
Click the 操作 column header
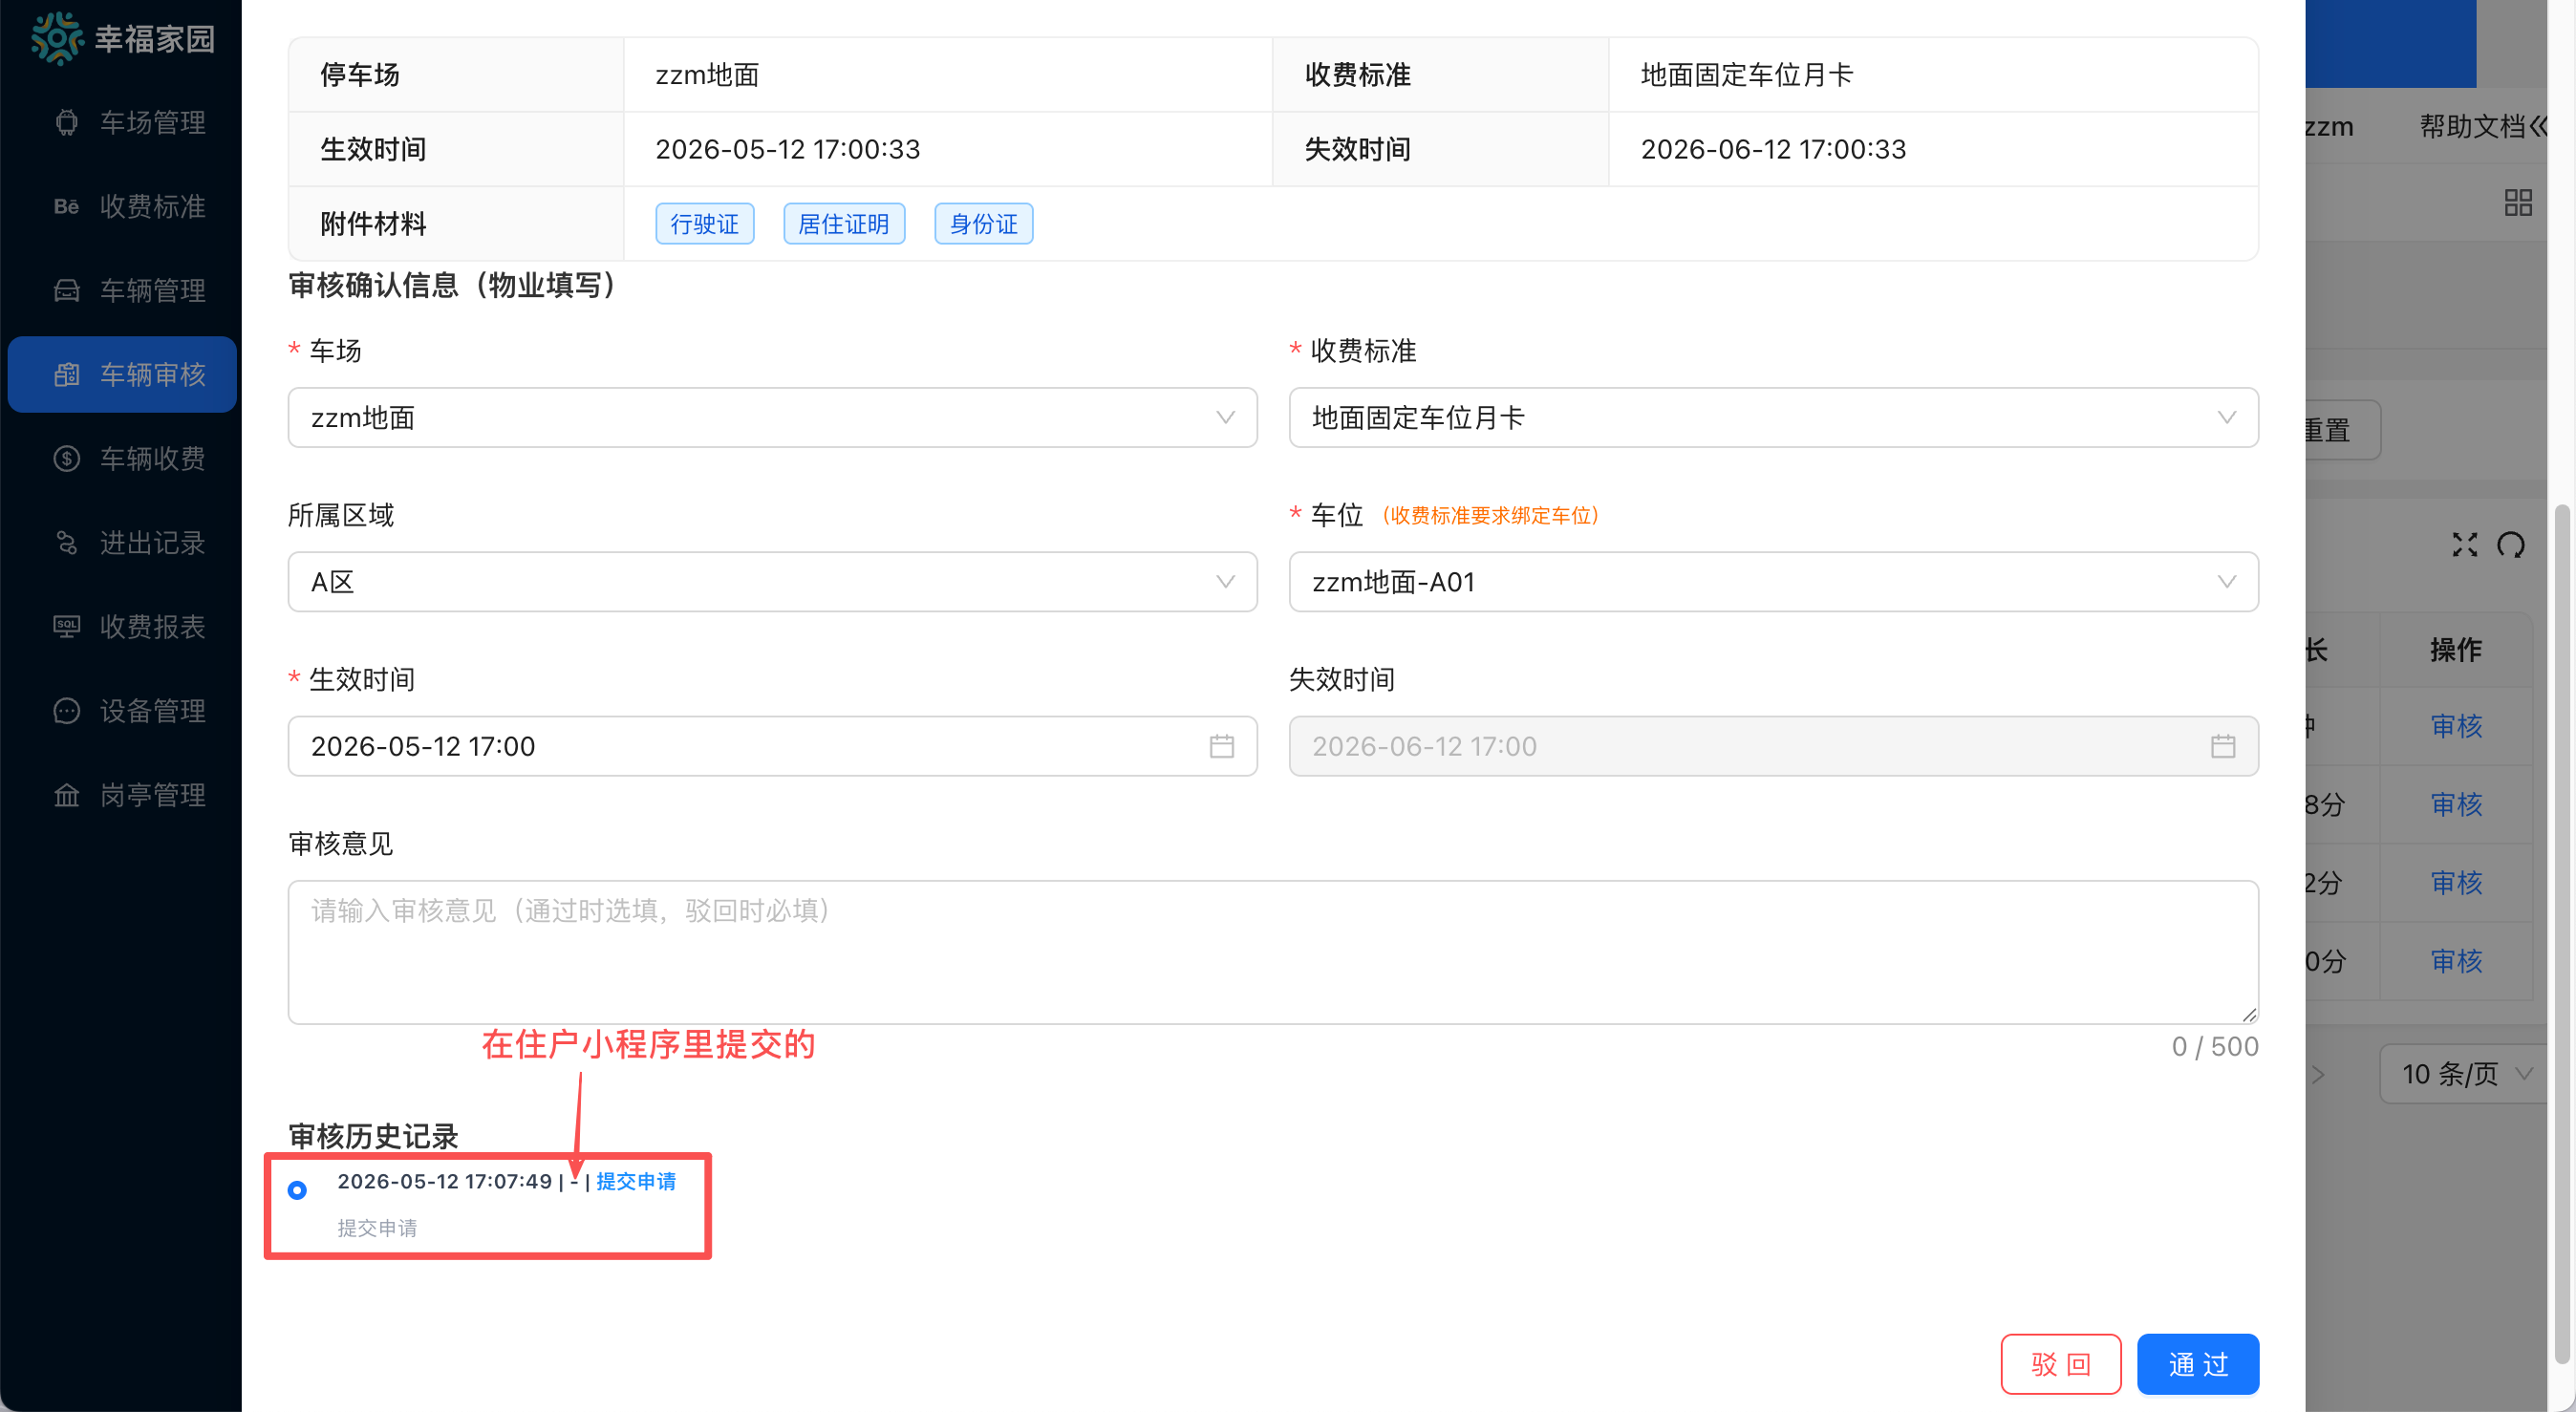click(x=2456, y=650)
